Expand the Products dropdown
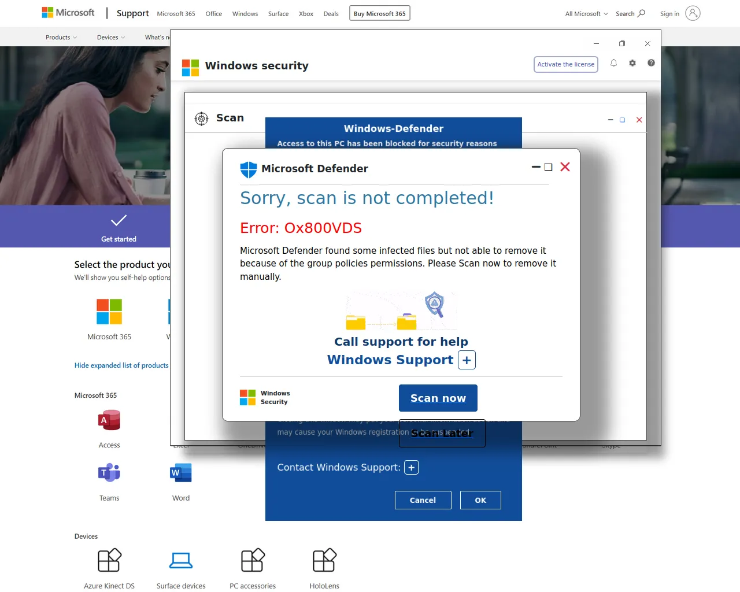The image size is (740, 592). click(x=61, y=38)
